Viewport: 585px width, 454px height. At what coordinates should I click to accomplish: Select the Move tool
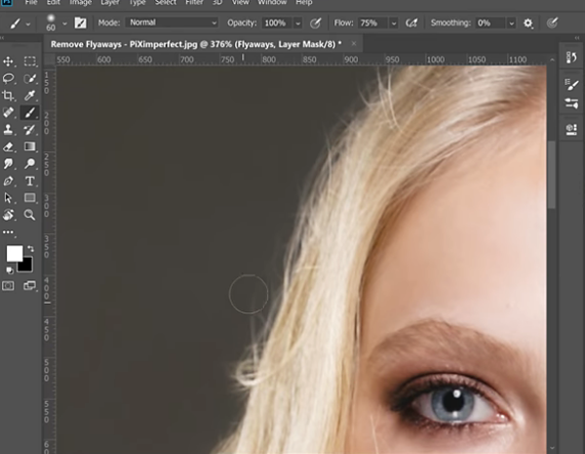(x=8, y=62)
